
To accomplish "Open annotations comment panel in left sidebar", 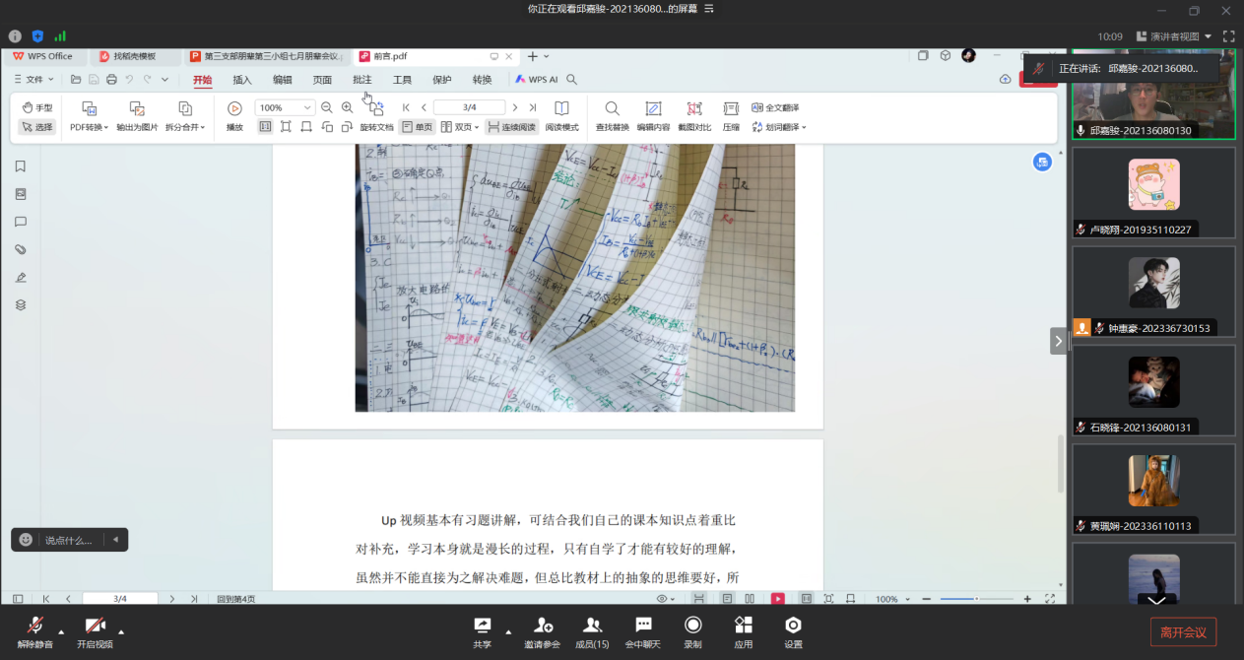I will 21,222.
